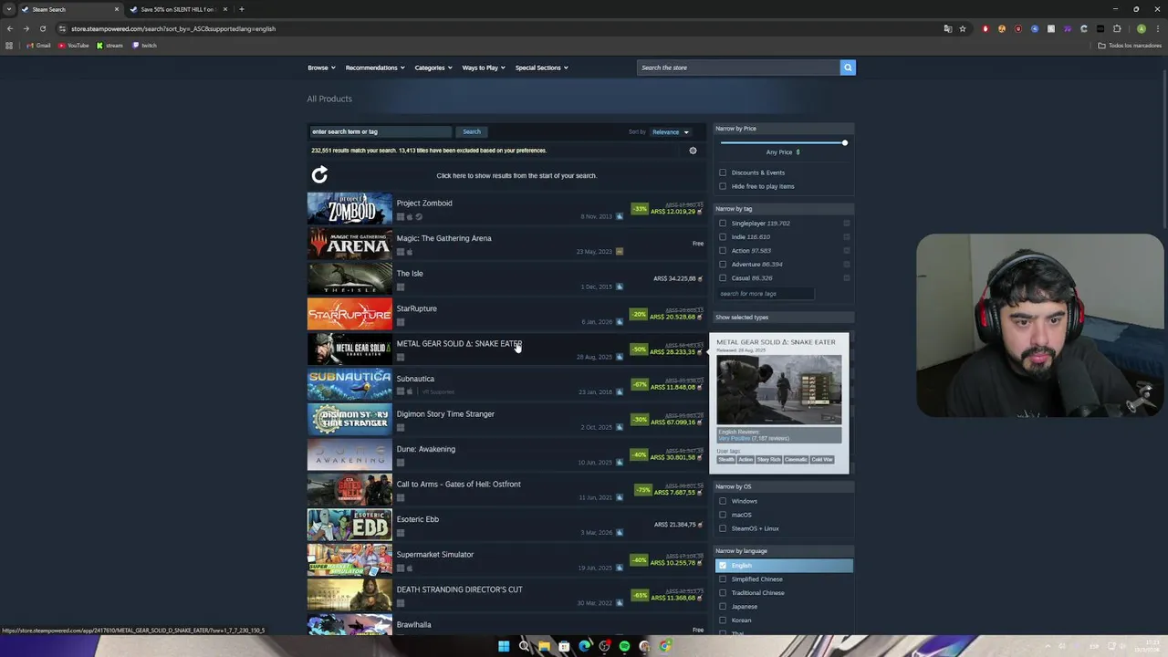Adjust the Any Price slider handle
Viewport: 1168px width, 657px height.
845,142
